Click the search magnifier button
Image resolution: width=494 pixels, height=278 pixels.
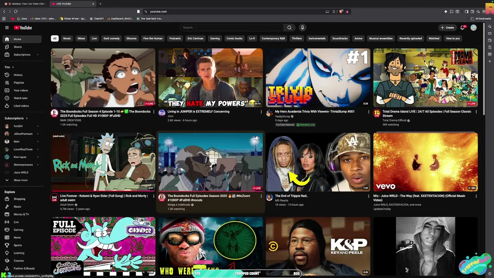(x=289, y=27)
